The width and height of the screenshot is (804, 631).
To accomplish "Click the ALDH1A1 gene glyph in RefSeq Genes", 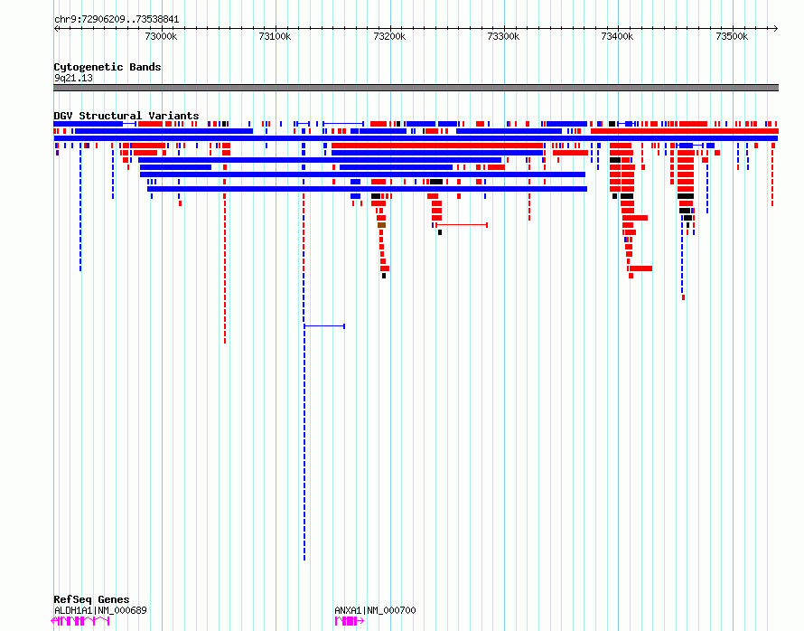I will pyautogui.click(x=80, y=621).
